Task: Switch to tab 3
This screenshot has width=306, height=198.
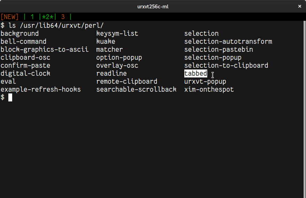Action: click(63, 17)
